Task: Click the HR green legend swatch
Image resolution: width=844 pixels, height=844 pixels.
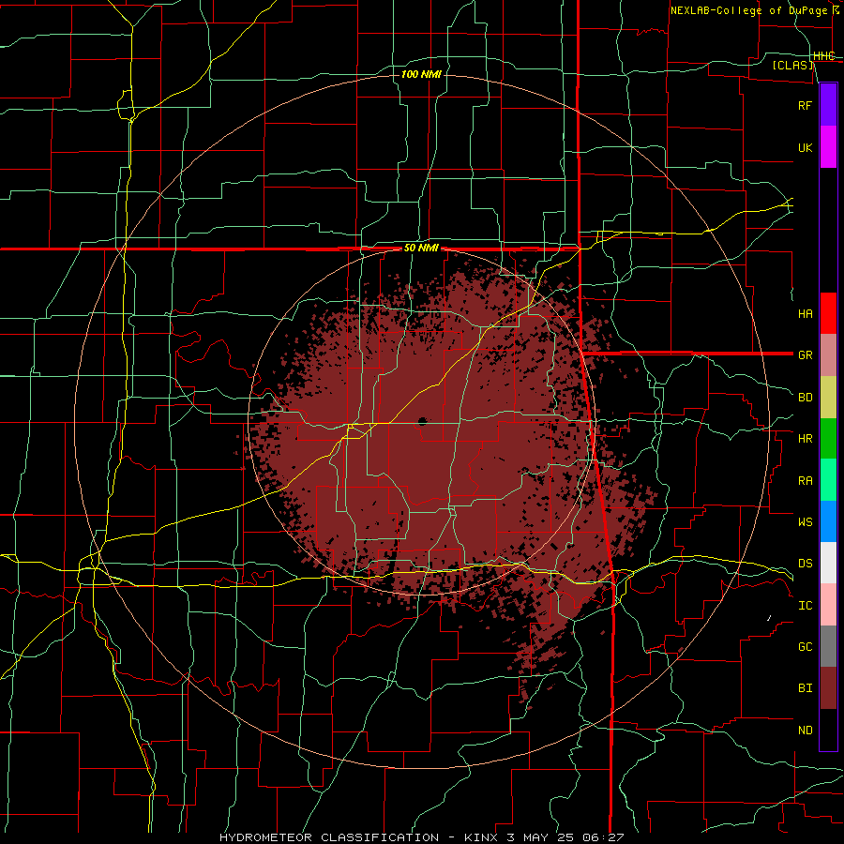Action: (x=828, y=438)
